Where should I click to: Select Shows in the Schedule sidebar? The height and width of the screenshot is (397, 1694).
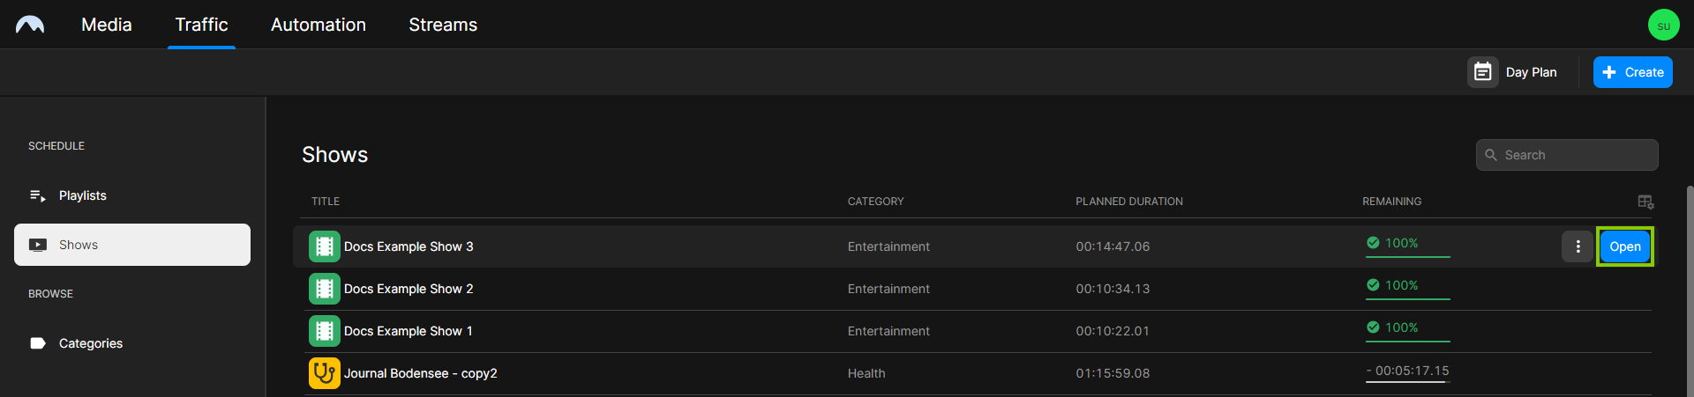(x=132, y=245)
